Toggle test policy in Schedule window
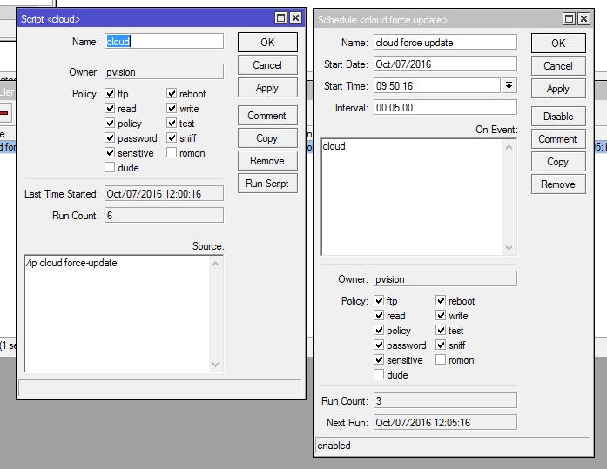607x469 pixels. pos(441,330)
